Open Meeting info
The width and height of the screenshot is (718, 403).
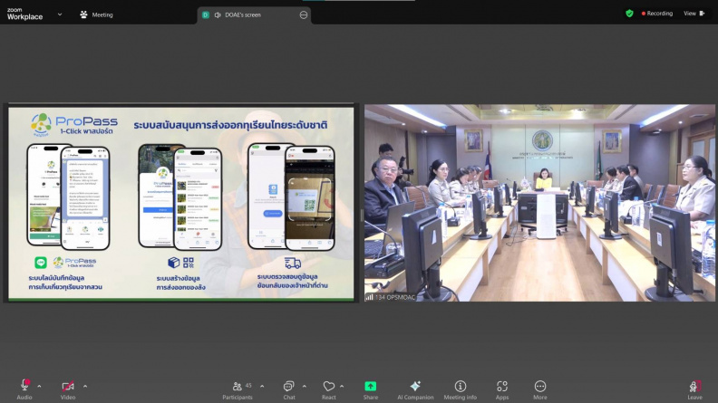pyautogui.click(x=461, y=390)
